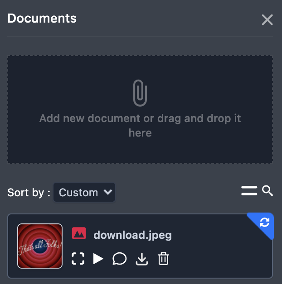Click 'Add new document or drag and drop' text
Viewport: 282px width, 284px height.
140,126
